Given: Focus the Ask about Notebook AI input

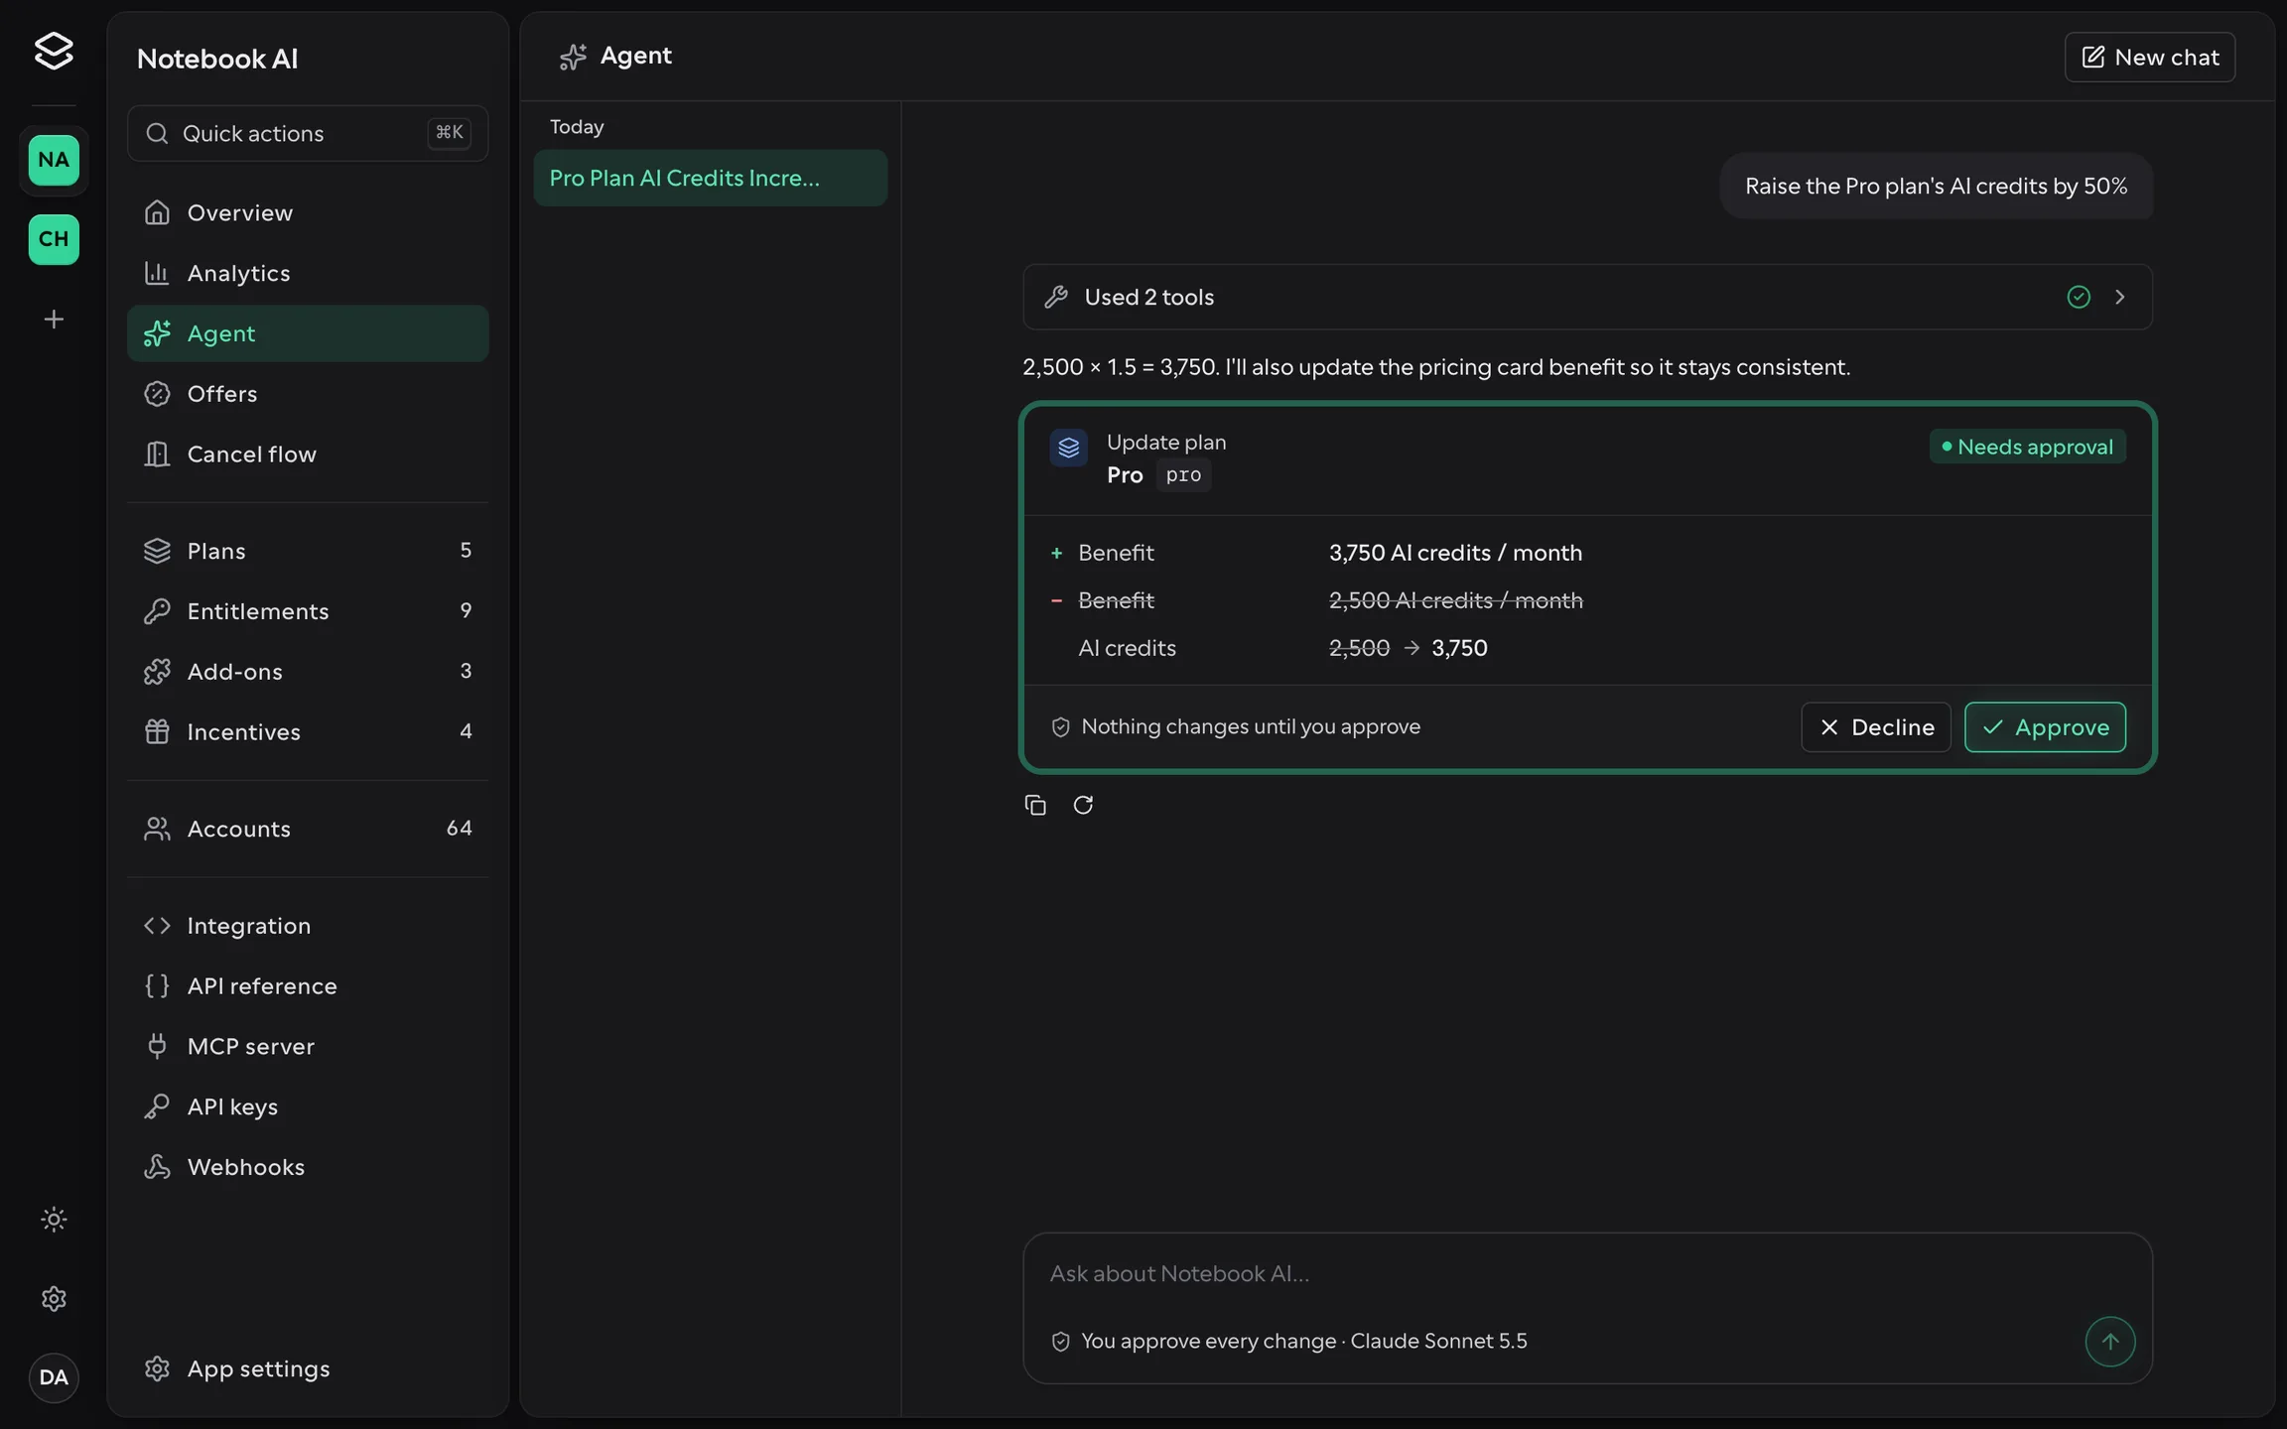Looking at the screenshot, I should point(1586,1274).
